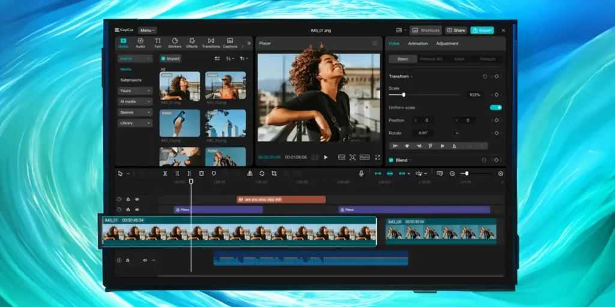Click the microphone record voiceover icon
Screen dimensions: 615x307
(361, 173)
